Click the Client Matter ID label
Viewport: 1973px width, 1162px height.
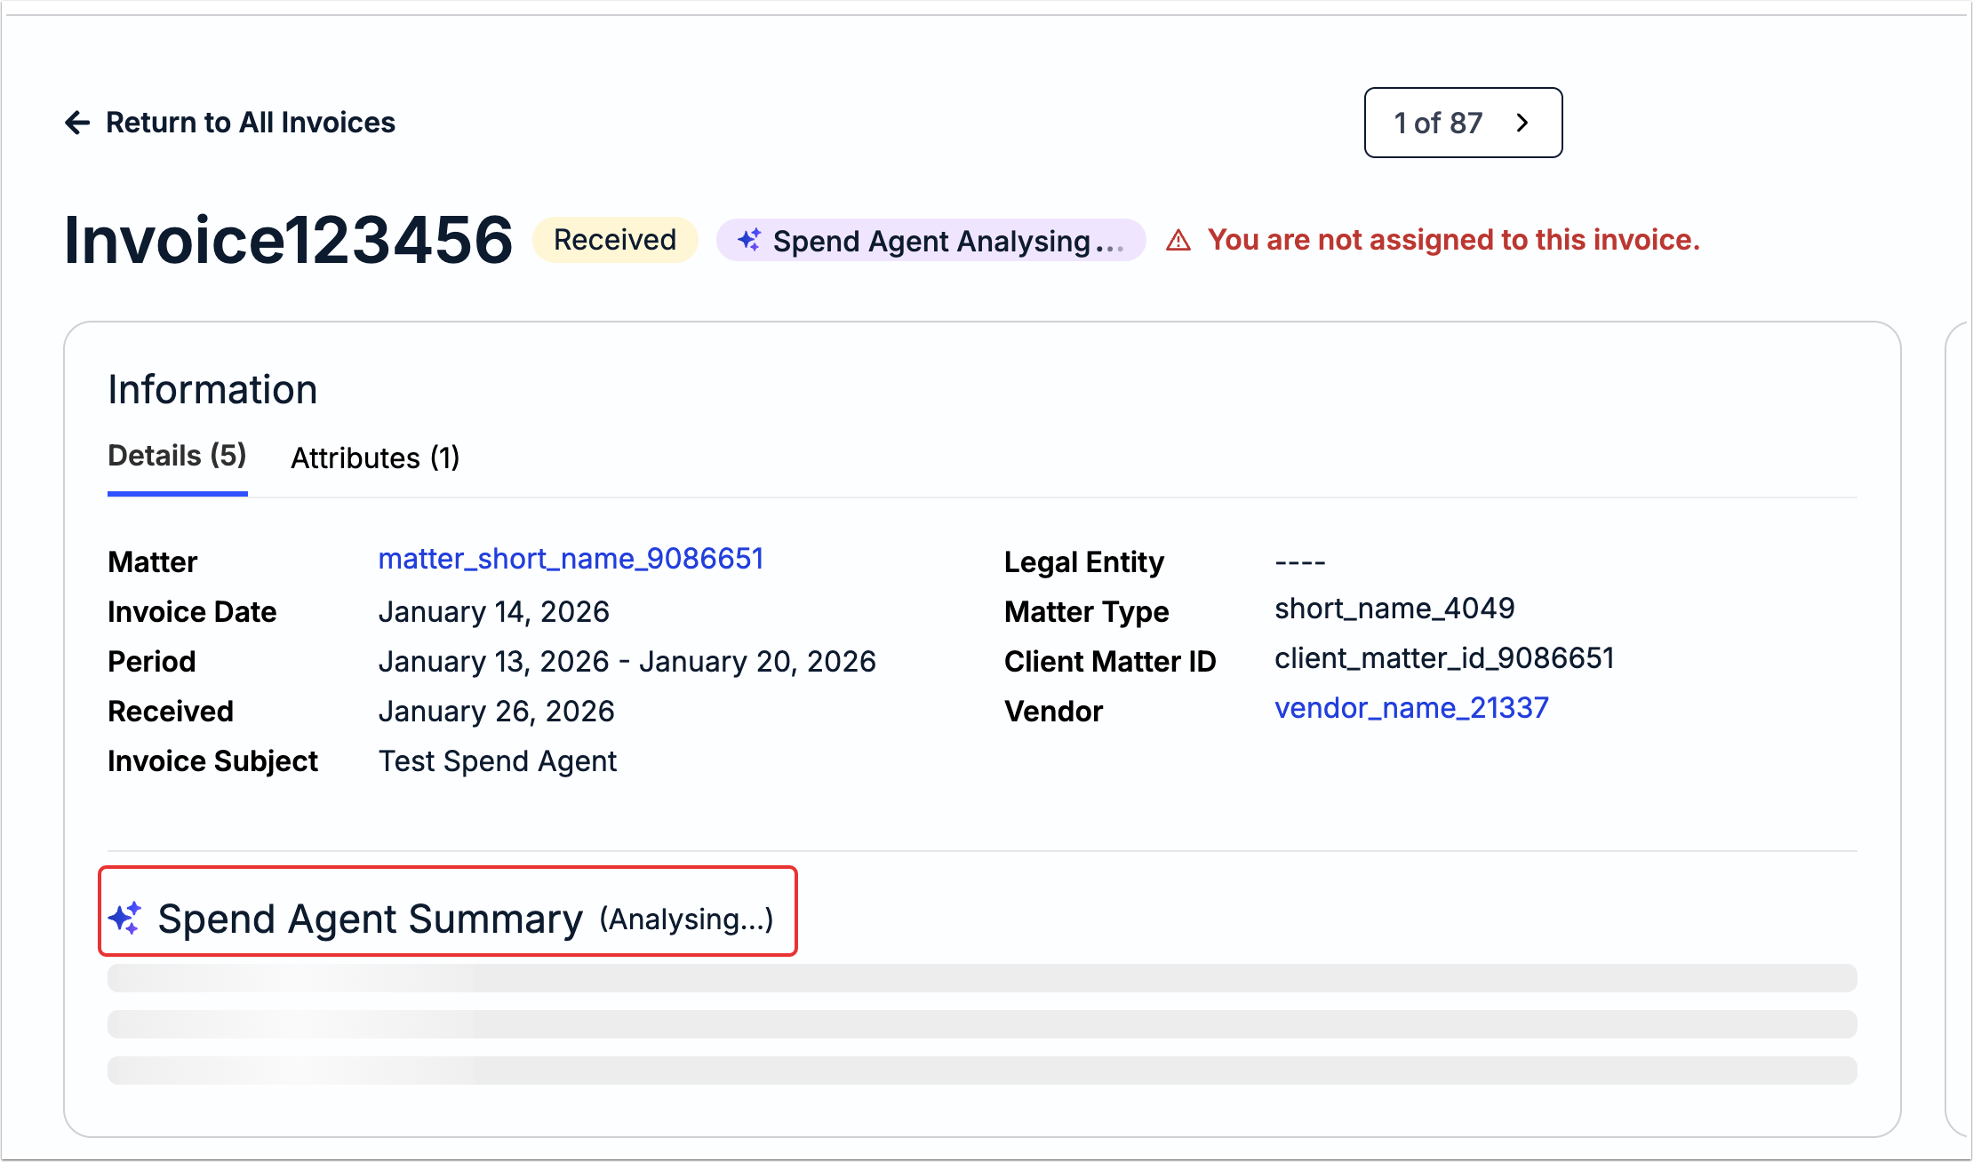[1110, 662]
